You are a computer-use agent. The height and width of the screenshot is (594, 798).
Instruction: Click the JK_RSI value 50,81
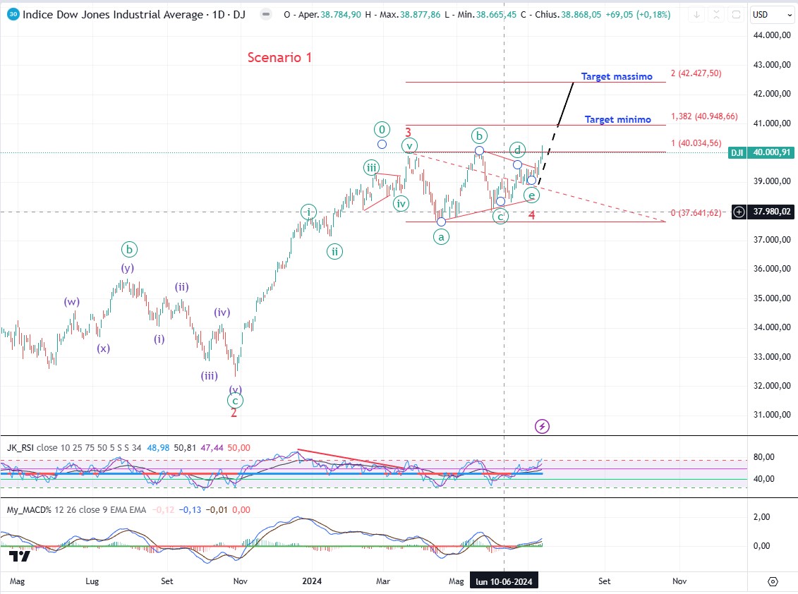pyautogui.click(x=185, y=448)
